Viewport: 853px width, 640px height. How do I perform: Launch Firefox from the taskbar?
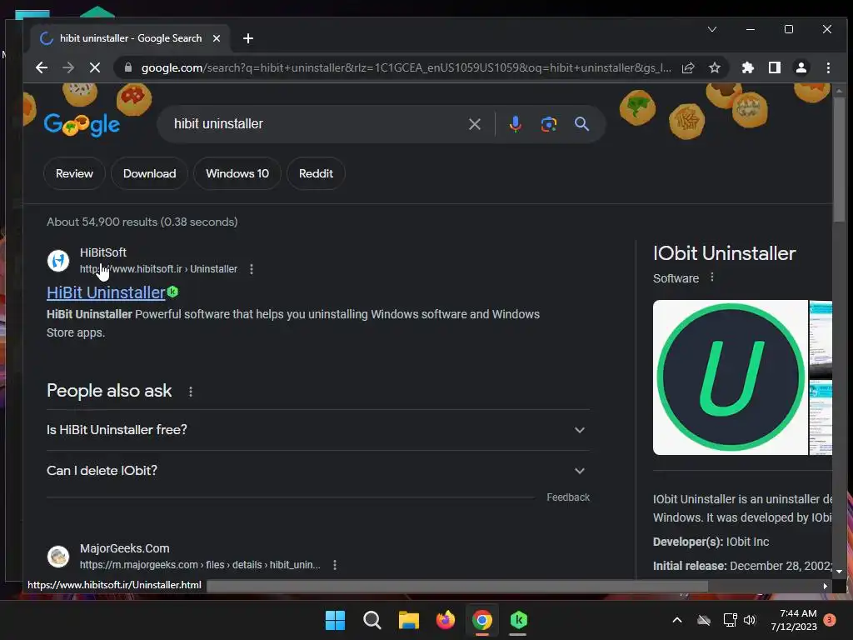coord(446,620)
